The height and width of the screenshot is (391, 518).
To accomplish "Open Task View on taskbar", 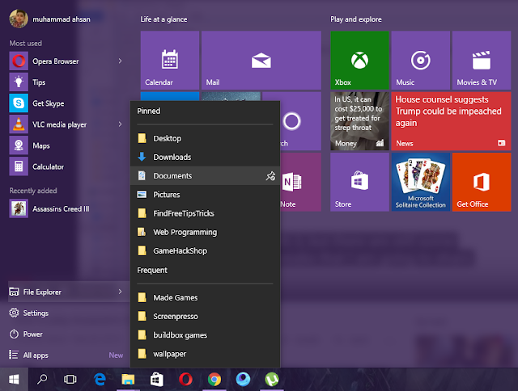I will point(70,380).
